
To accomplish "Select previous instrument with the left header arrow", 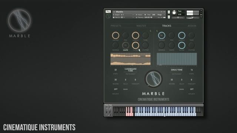I will [x=161, y=11].
